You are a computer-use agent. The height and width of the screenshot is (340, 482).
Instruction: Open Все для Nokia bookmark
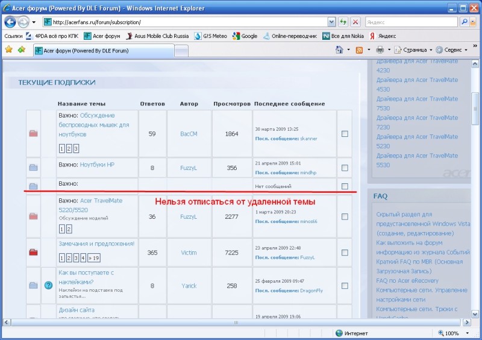coord(343,36)
